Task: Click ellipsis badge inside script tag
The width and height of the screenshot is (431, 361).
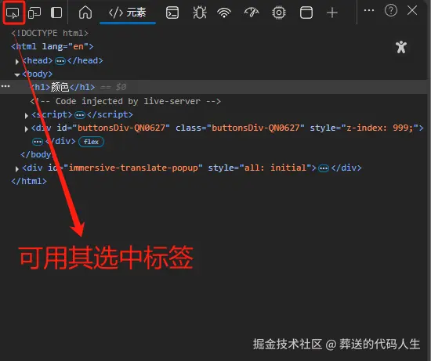Action: coord(80,115)
